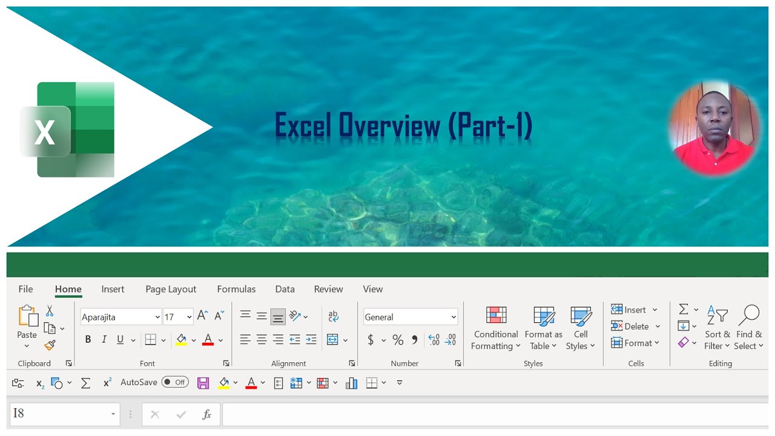
Task: Click Sort & Filter button
Action: (717, 328)
